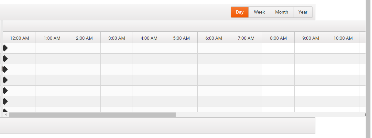
Task: Select the Year view button
Action: click(303, 12)
